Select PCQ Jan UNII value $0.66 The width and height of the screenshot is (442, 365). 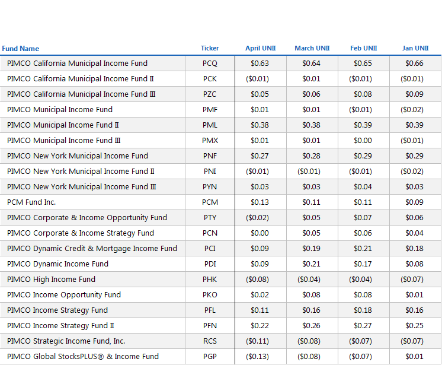click(415, 64)
